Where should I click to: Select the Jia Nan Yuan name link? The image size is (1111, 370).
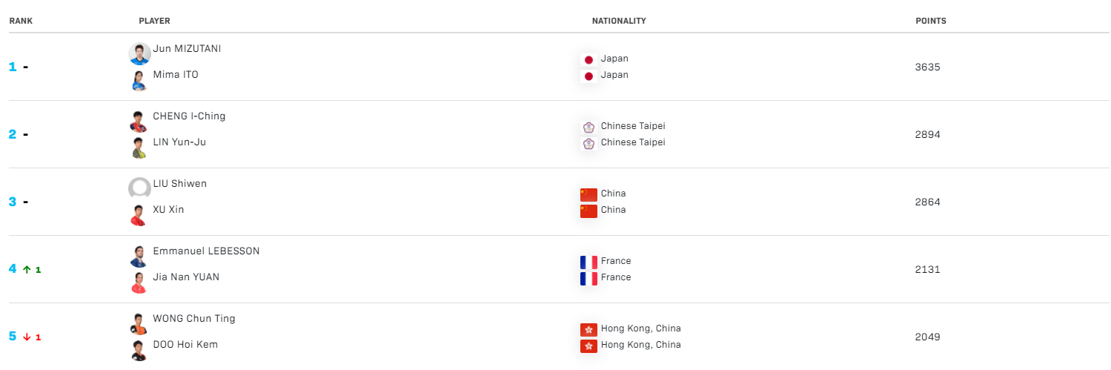click(186, 277)
